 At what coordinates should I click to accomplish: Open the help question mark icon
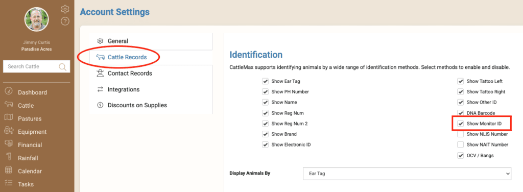pyautogui.click(x=65, y=21)
